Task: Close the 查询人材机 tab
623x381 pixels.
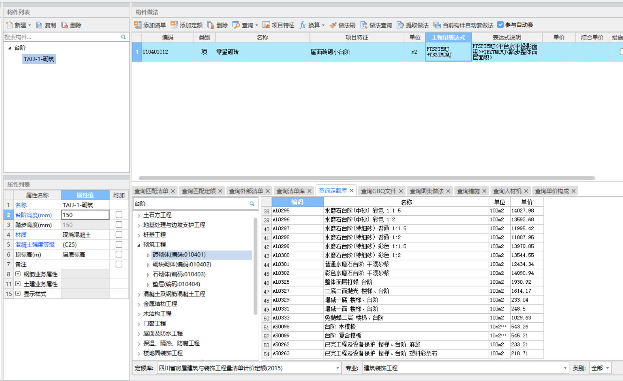Action: [x=526, y=191]
